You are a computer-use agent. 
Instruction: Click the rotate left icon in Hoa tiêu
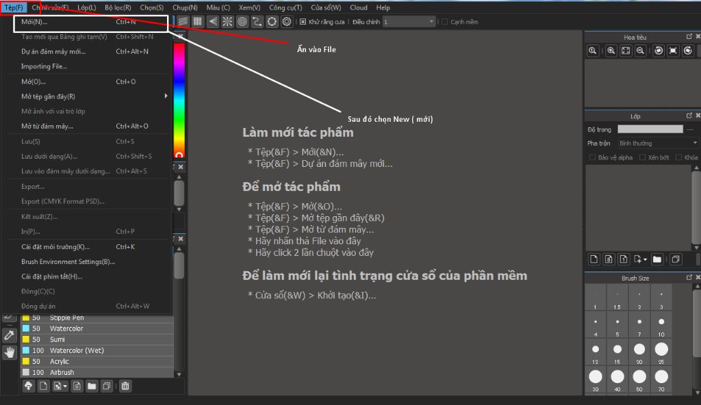pos(659,51)
